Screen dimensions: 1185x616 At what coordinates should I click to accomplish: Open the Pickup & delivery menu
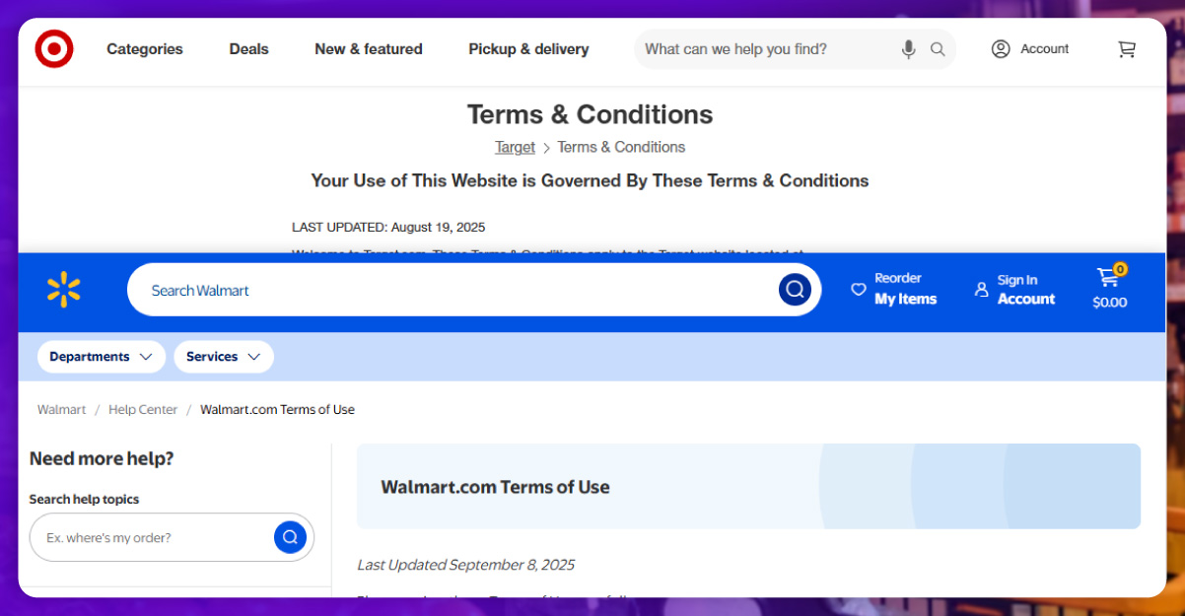click(x=528, y=49)
